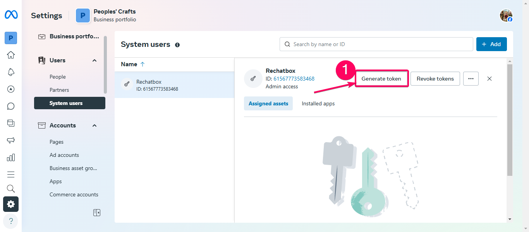529x232 pixels.
Task: Open People in sidebar
Action: [58, 77]
